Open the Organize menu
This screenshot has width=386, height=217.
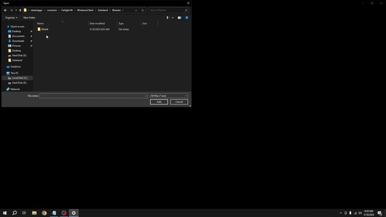tap(11, 17)
